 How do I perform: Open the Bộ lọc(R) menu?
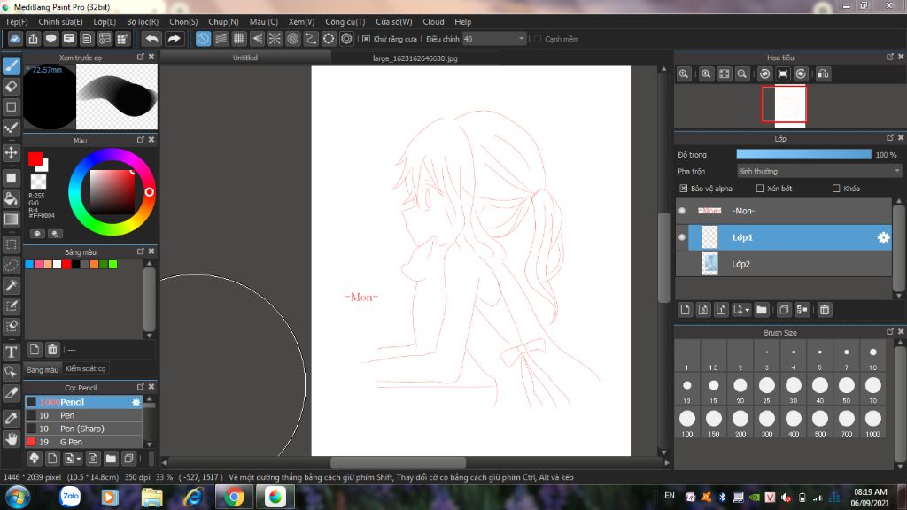click(143, 22)
